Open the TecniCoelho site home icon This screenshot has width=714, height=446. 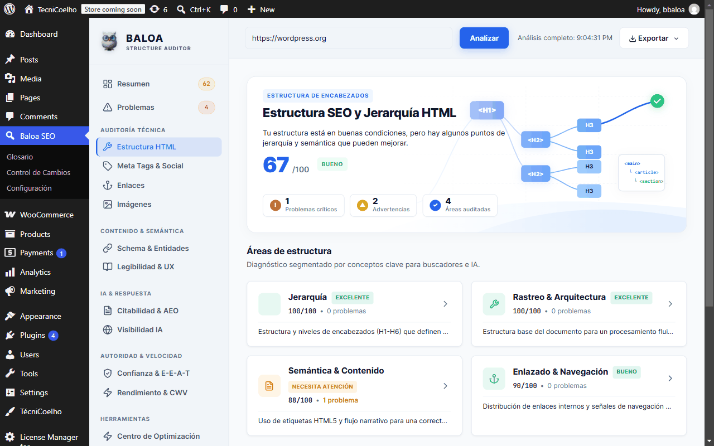click(29, 9)
